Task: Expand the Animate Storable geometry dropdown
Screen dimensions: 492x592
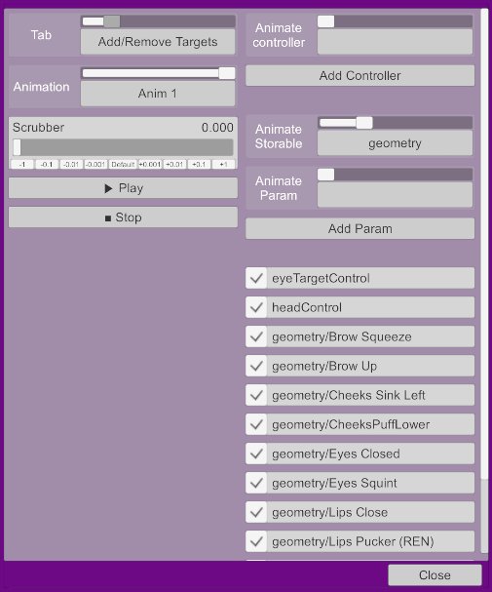Action: point(395,143)
